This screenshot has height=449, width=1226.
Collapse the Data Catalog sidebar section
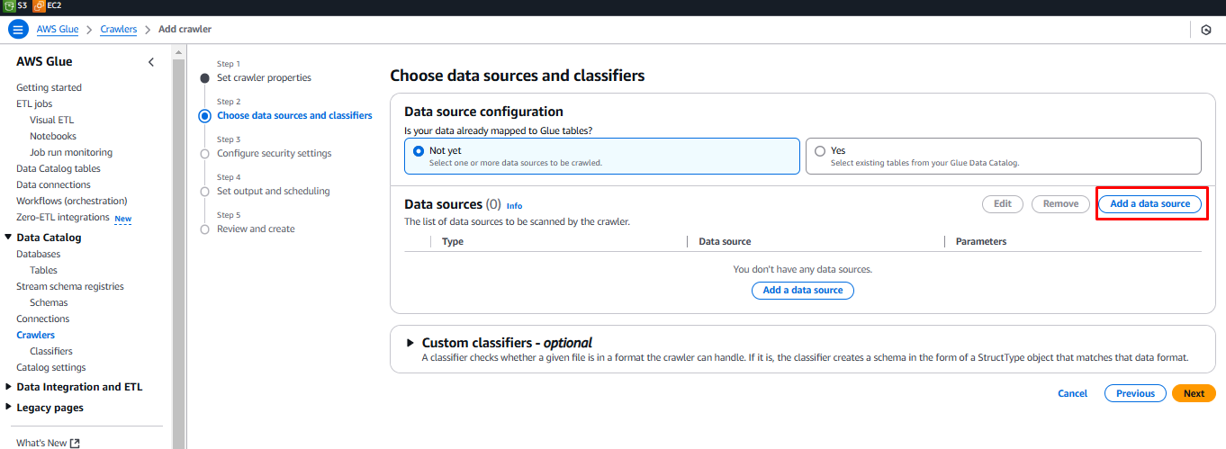coord(9,238)
